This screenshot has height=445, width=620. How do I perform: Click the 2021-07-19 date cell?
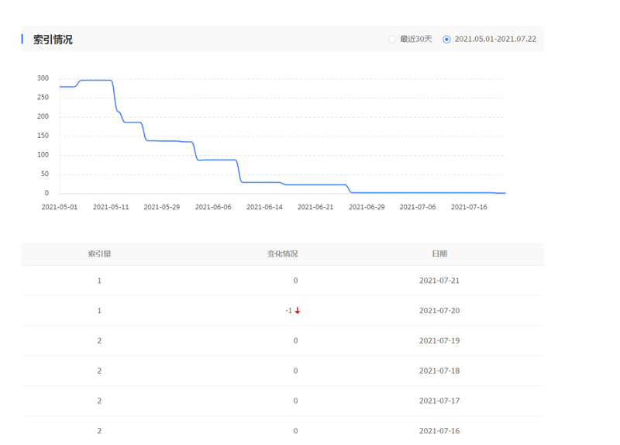[439, 340]
